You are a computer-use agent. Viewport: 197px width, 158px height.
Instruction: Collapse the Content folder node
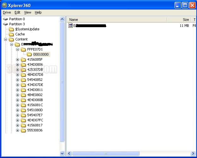pyautogui.click(x=5, y=39)
